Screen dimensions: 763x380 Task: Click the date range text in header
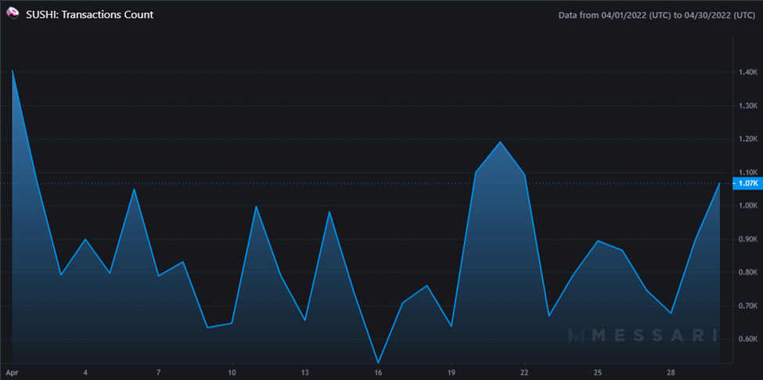click(657, 15)
